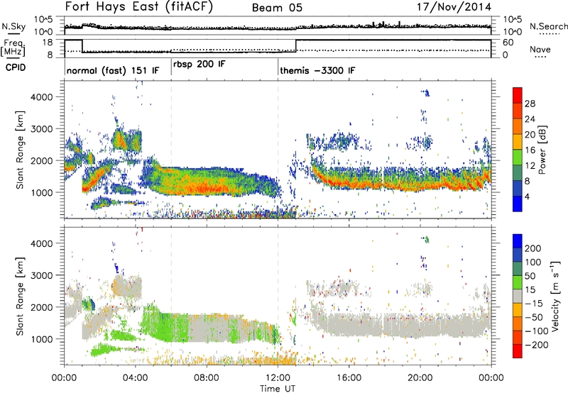Click the 'Power [dB]' colorbar label

542,150
